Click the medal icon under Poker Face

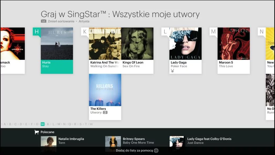click(x=172, y=71)
